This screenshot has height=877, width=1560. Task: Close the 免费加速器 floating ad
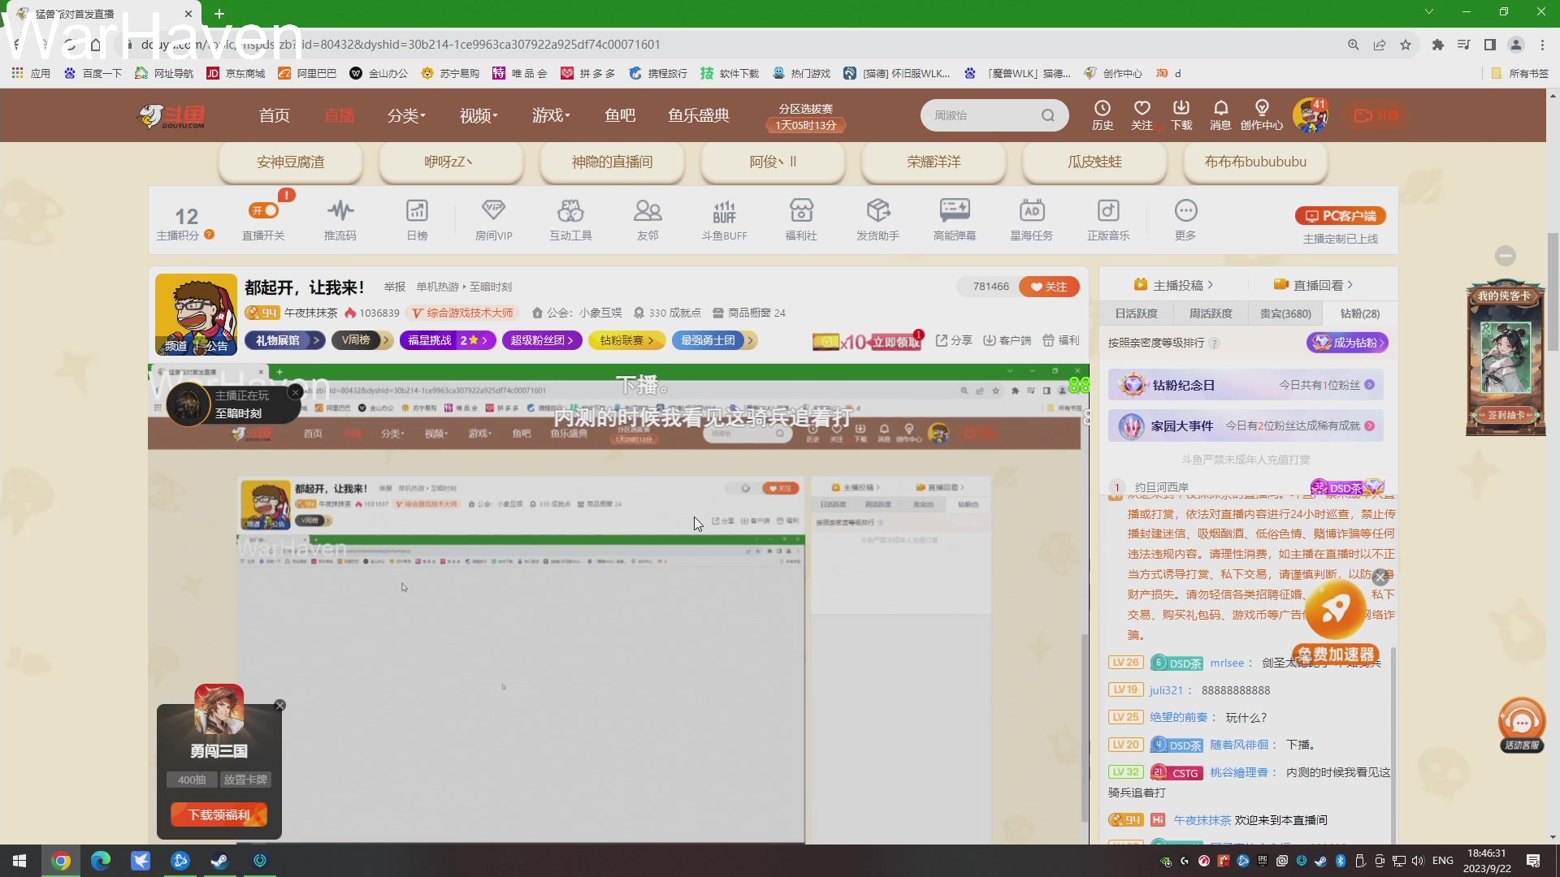coord(1380,578)
